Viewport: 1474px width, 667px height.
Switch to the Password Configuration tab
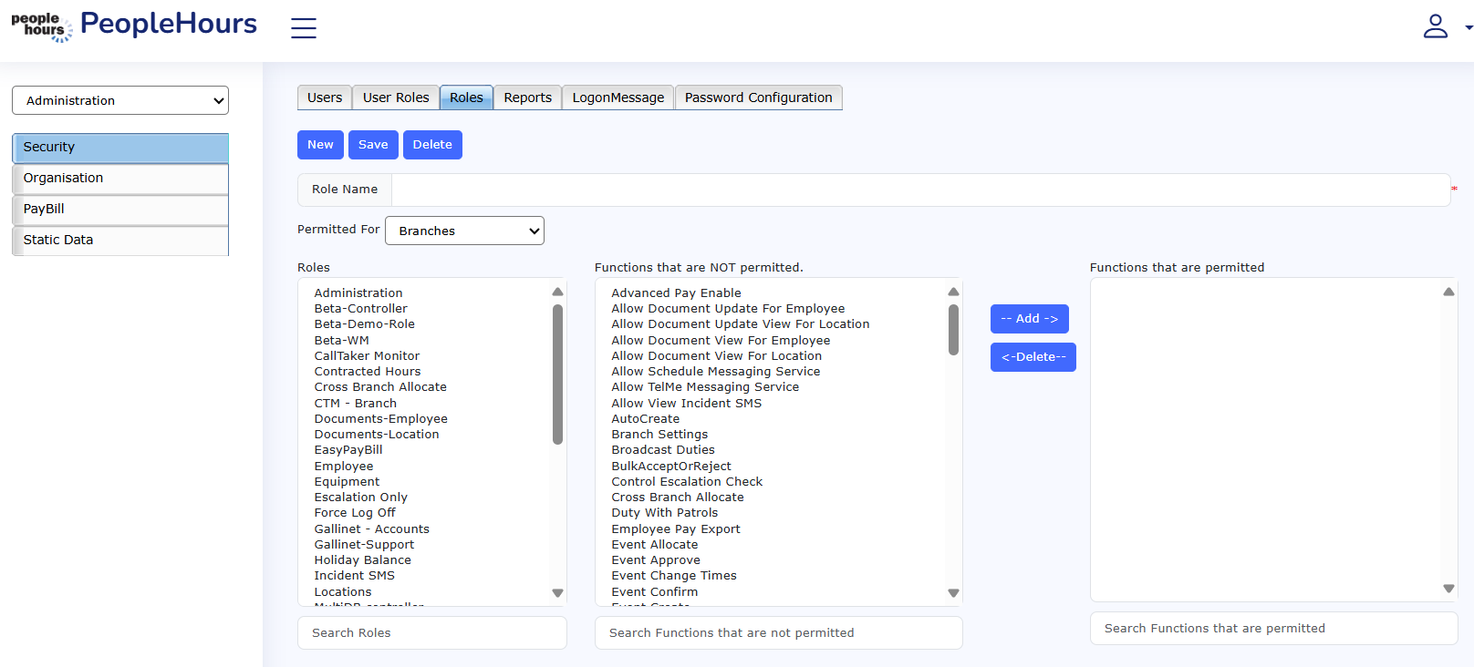[758, 97]
